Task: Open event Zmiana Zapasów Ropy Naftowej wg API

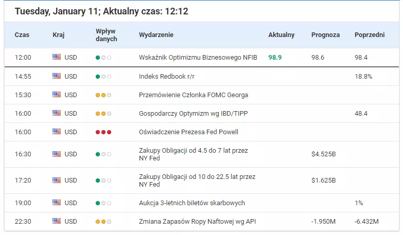Action: pos(198,222)
